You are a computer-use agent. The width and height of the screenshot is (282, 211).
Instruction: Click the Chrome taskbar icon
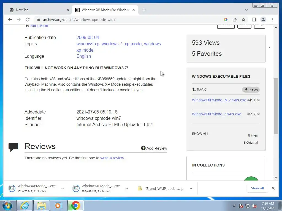75,206
